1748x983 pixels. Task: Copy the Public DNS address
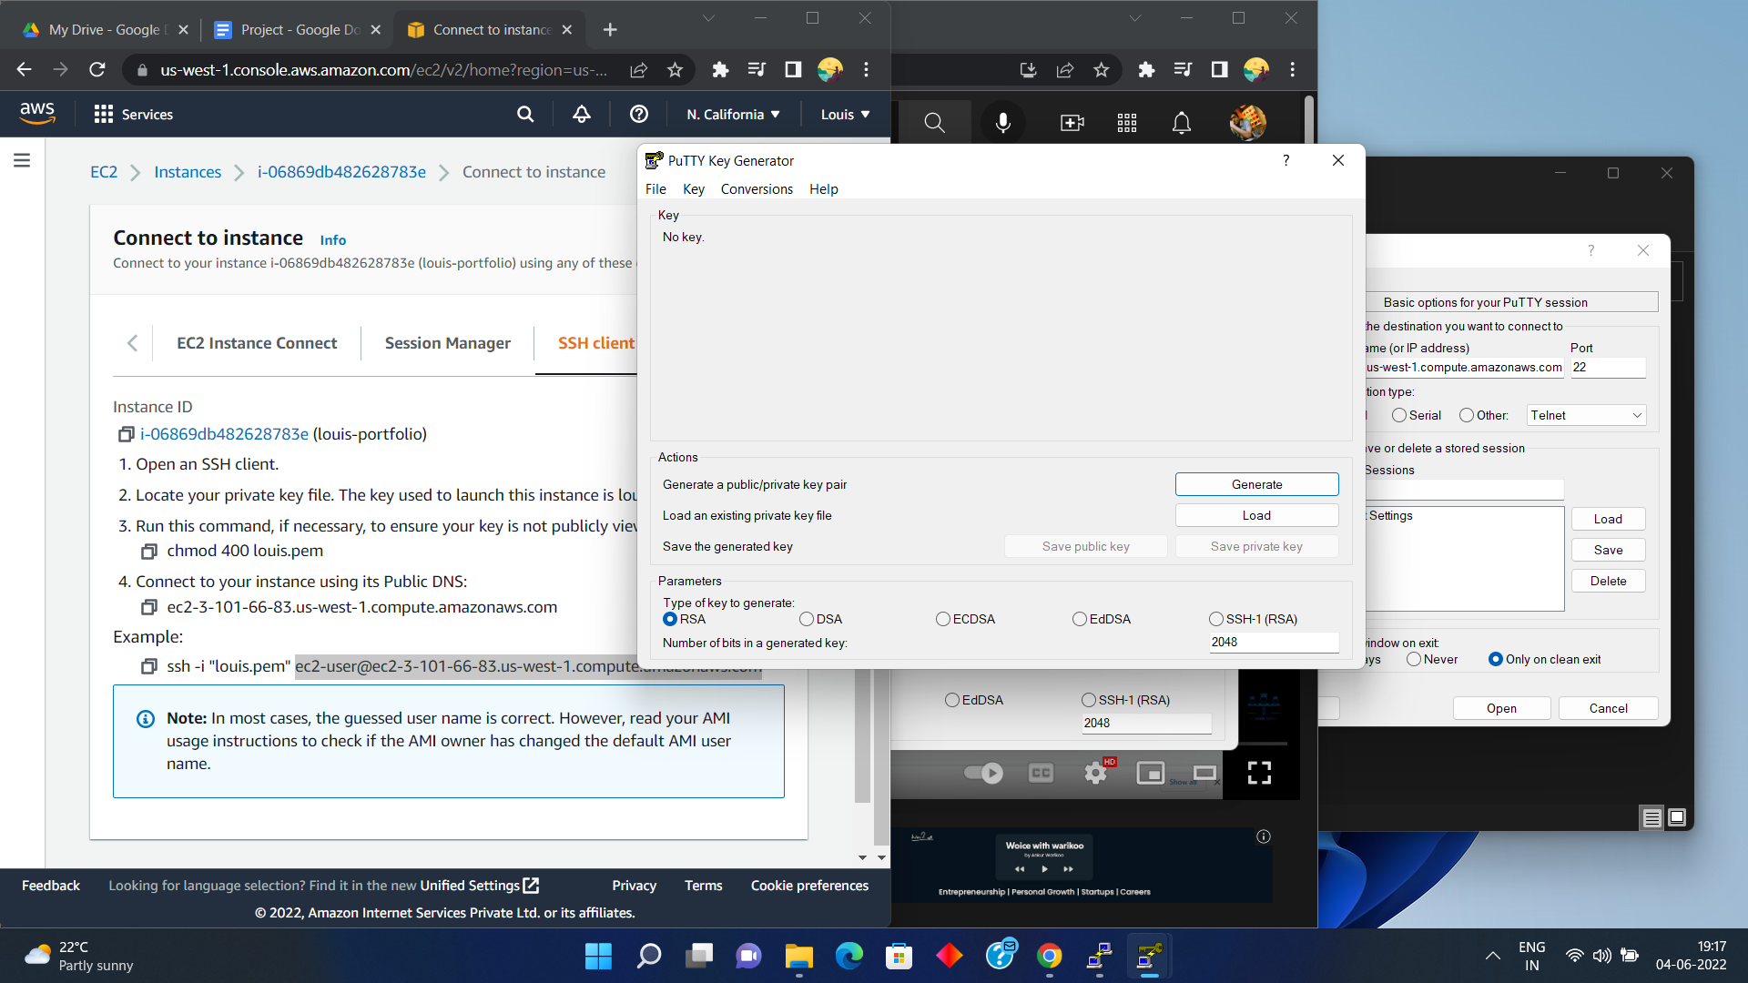(x=148, y=607)
